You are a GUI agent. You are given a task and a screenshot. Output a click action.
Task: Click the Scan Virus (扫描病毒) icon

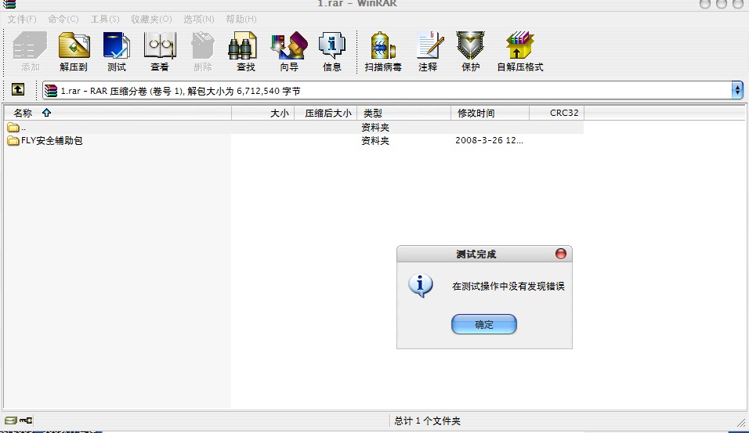pyautogui.click(x=383, y=52)
